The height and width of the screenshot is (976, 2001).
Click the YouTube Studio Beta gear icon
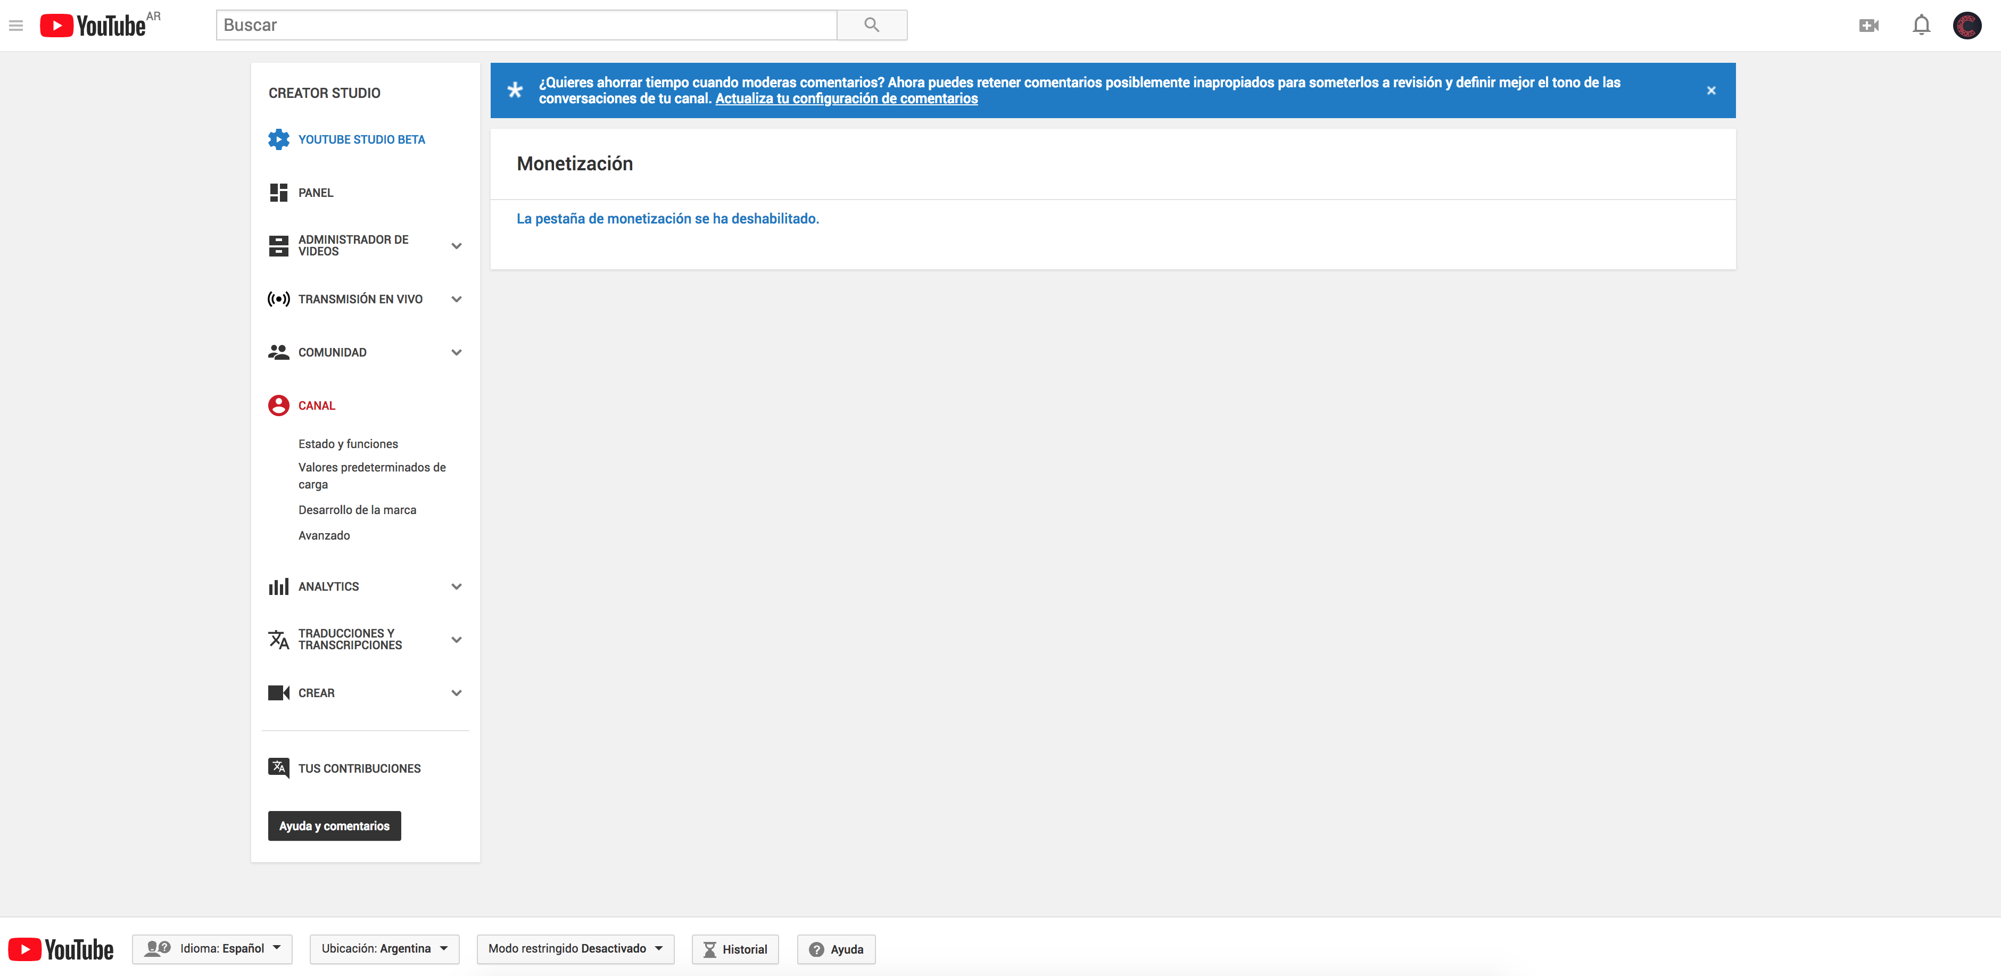pyautogui.click(x=278, y=139)
